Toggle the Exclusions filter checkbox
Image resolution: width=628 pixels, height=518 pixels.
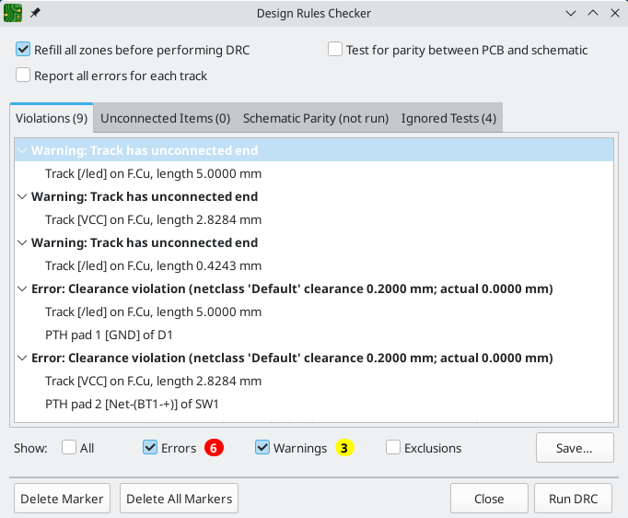click(x=393, y=448)
